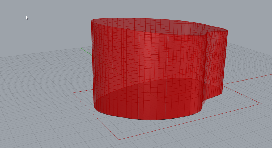Click the rectangle outline's front-right edge
The height and width of the screenshot is (148, 272).
coord(191,121)
